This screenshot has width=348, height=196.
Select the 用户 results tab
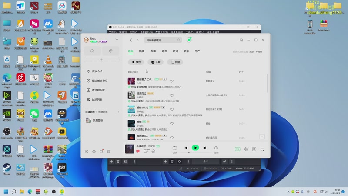click(x=197, y=51)
